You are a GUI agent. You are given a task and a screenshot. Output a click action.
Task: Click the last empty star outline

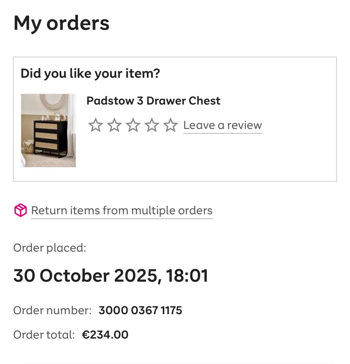pos(171,125)
